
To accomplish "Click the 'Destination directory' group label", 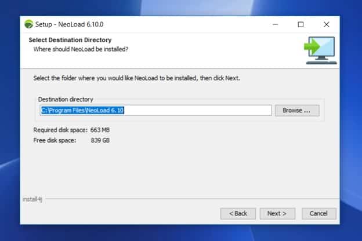I will 66,100.
